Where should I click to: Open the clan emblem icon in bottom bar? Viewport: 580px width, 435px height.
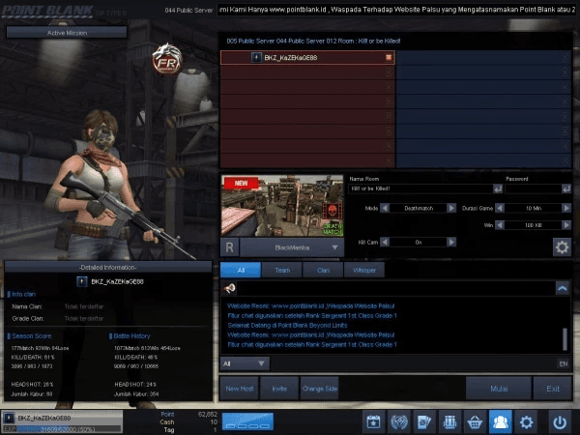pos(398,421)
